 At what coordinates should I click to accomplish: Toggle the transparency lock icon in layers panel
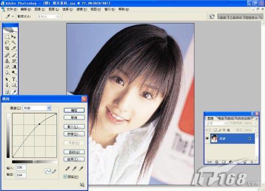click(x=215, y=130)
